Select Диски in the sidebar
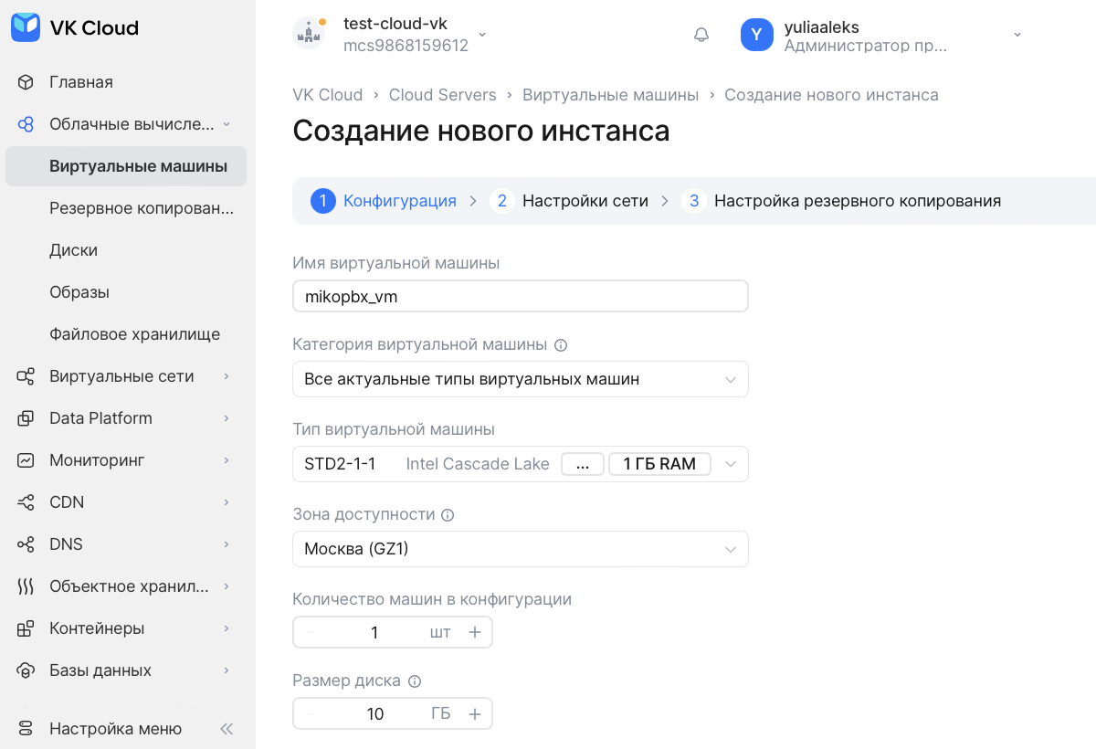Screen dimensions: 1096x749 pyautogui.click(x=73, y=250)
